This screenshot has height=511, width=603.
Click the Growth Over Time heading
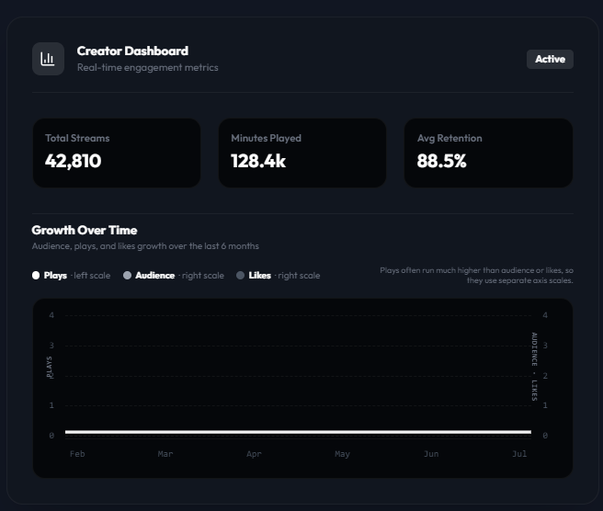(x=85, y=230)
